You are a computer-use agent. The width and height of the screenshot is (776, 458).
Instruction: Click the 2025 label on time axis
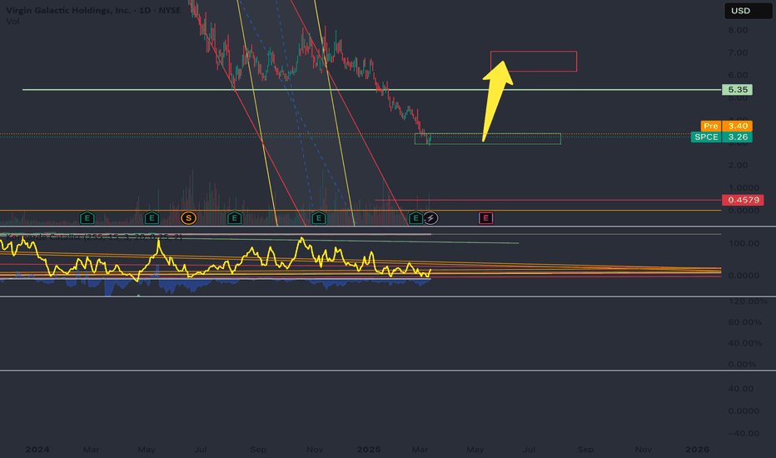point(369,450)
